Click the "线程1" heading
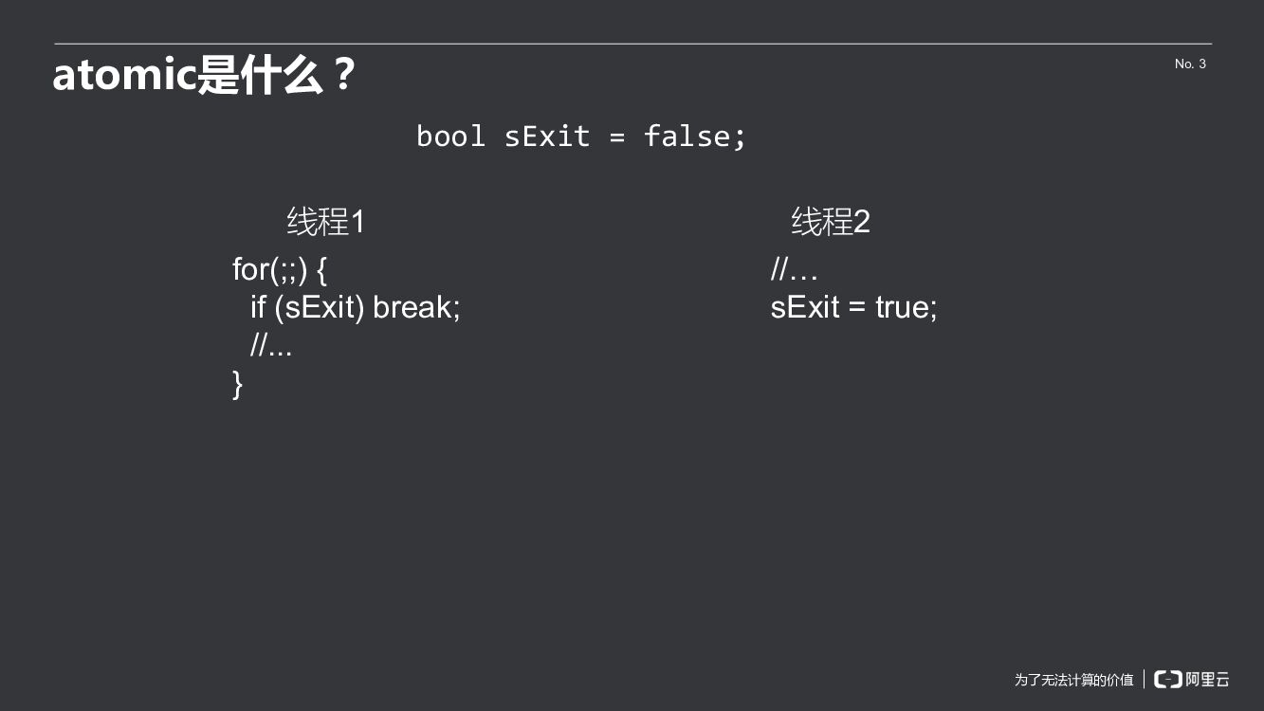 point(325,223)
